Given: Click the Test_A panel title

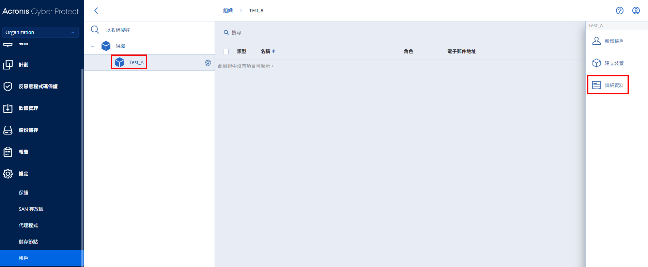Looking at the screenshot, I should click(596, 26).
